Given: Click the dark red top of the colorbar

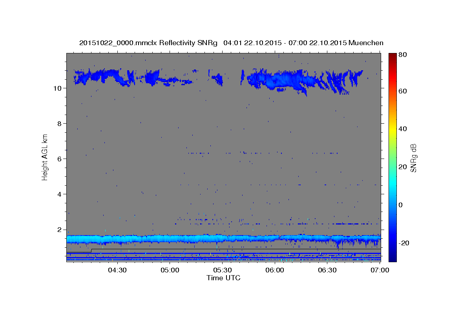Looking at the screenshot, I should 392,55.
